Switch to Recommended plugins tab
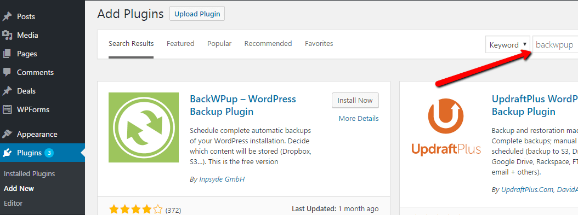 pos(268,44)
